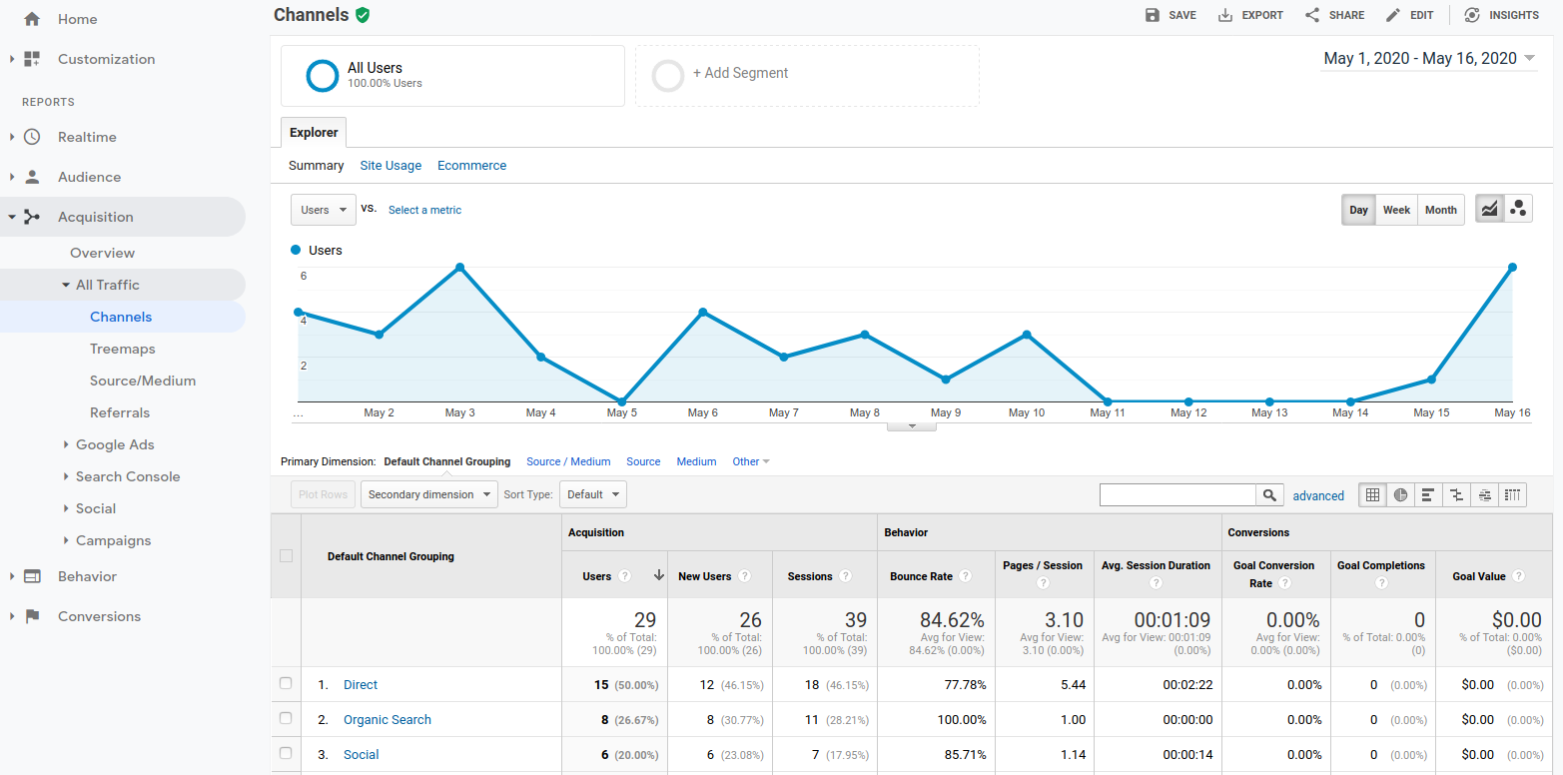Screen dimensions: 1563x775
Task: Open the Insights panel icon
Action: [x=1472, y=15]
